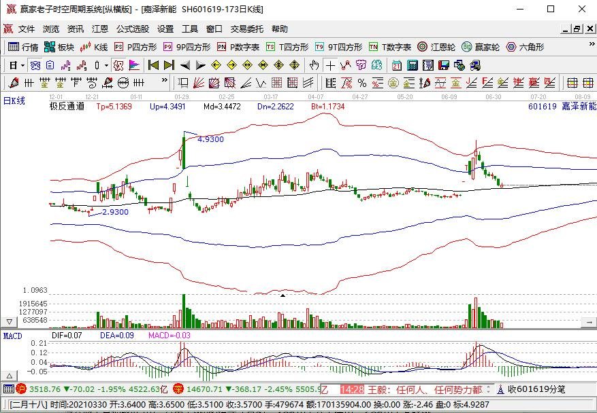Open the P数字表 tool
The width and height of the screenshot is (597, 413).
tap(238, 47)
